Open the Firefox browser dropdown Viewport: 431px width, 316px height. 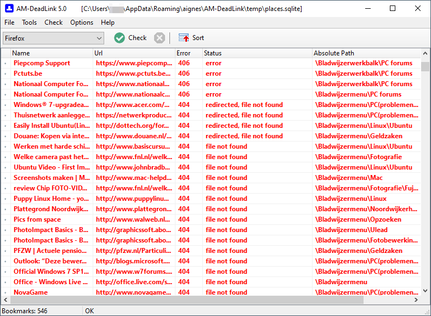pyautogui.click(x=53, y=38)
